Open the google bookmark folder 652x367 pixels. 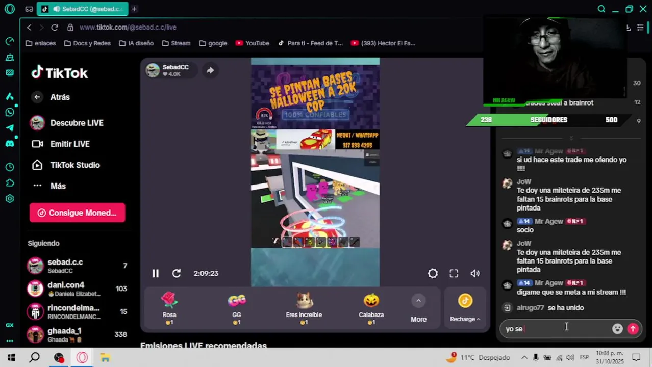tap(213, 43)
